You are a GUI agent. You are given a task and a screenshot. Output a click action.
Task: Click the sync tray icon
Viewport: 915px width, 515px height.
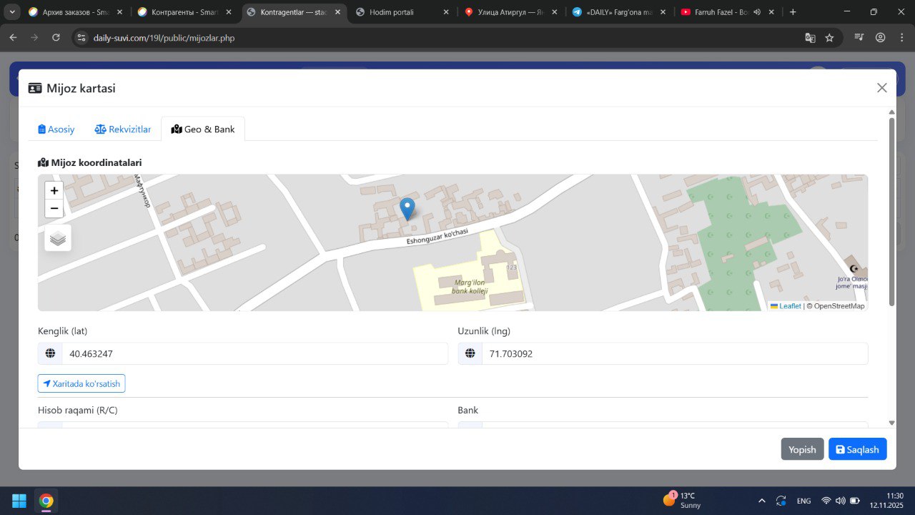pos(781,501)
